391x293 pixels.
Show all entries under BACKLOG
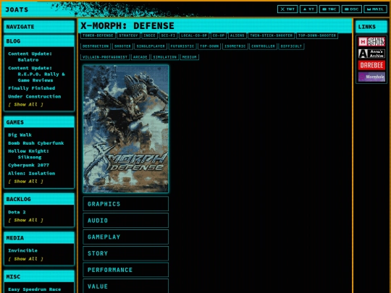(25, 220)
